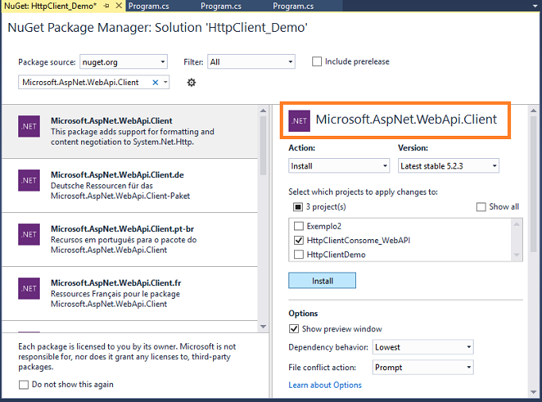Screen dimensions: 542x402
Task: Click the .NET icon in package details header
Action: [300, 121]
